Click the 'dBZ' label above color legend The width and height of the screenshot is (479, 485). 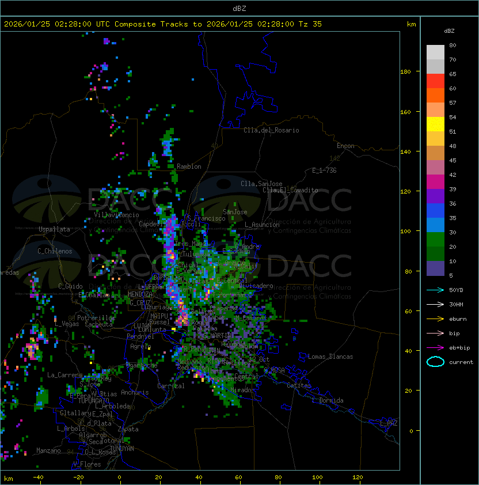click(x=449, y=31)
